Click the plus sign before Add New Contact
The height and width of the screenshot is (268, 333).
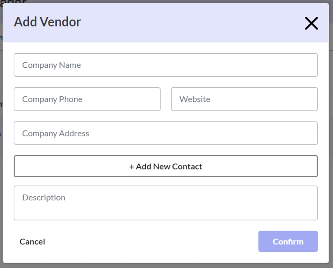pyautogui.click(x=131, y=167)
